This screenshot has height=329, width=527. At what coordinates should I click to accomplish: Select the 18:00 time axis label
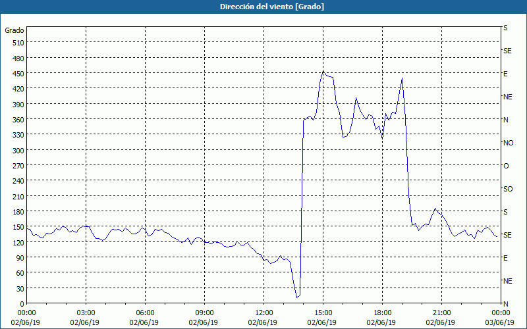click(x=383, y=313)
